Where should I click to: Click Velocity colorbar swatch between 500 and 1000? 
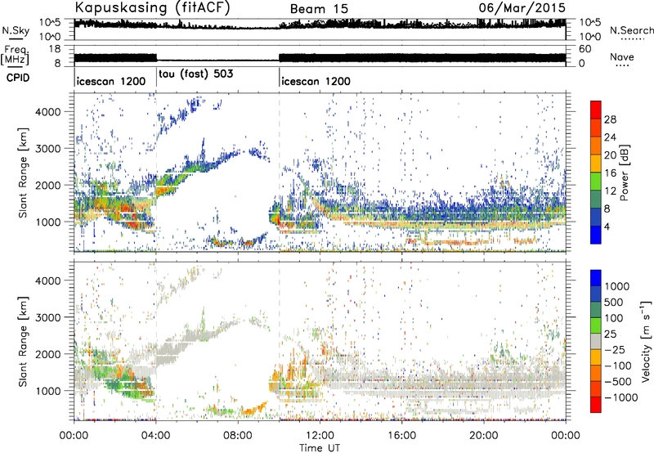[x=596, y=294]
